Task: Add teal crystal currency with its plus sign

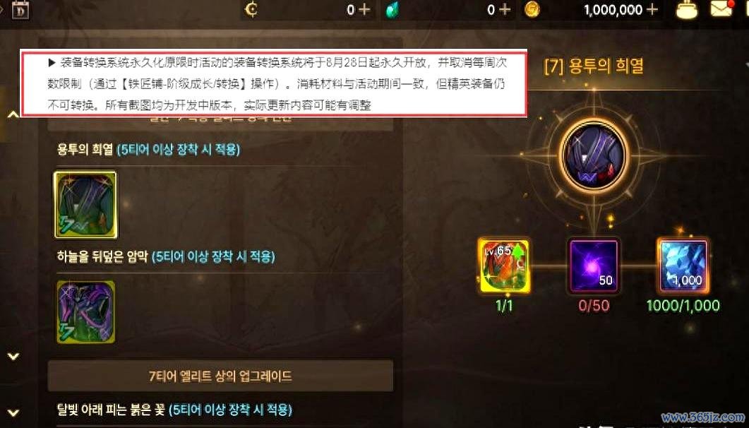Action: 505,10
